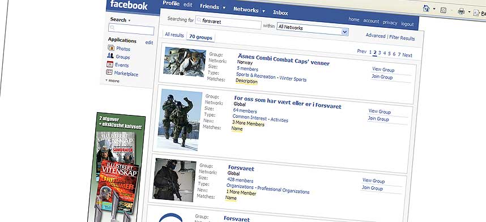Open the Photos application icon

(111, 48)
